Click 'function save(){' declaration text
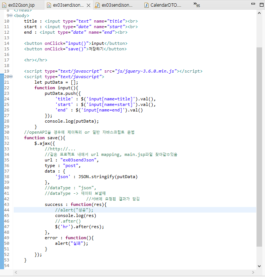The image size is (265, 277). [x=45, y=138]
